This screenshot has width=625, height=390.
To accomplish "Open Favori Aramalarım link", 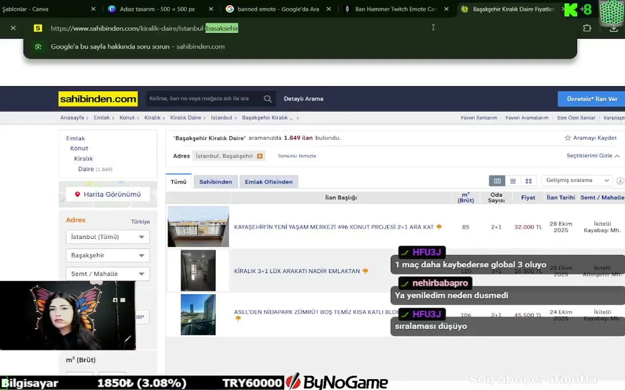I will coord(527,118).
